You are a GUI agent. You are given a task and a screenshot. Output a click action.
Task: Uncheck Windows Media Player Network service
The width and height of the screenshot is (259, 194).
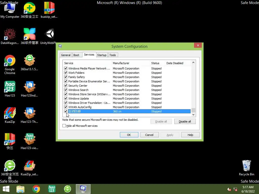click(66, 68)
